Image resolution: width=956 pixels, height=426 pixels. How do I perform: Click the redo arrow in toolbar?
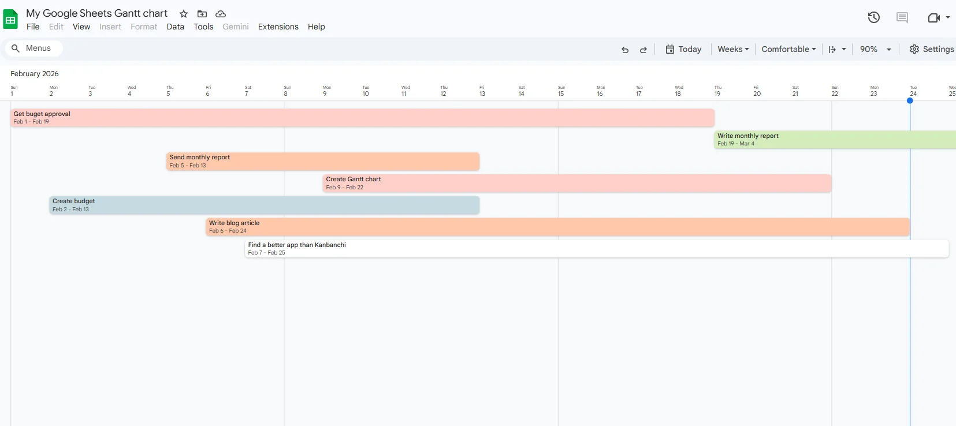[x=643, y=50]
